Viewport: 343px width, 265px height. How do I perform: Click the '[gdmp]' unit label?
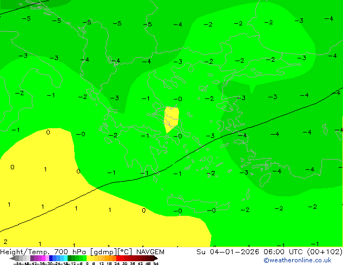[x=104, y=252]
